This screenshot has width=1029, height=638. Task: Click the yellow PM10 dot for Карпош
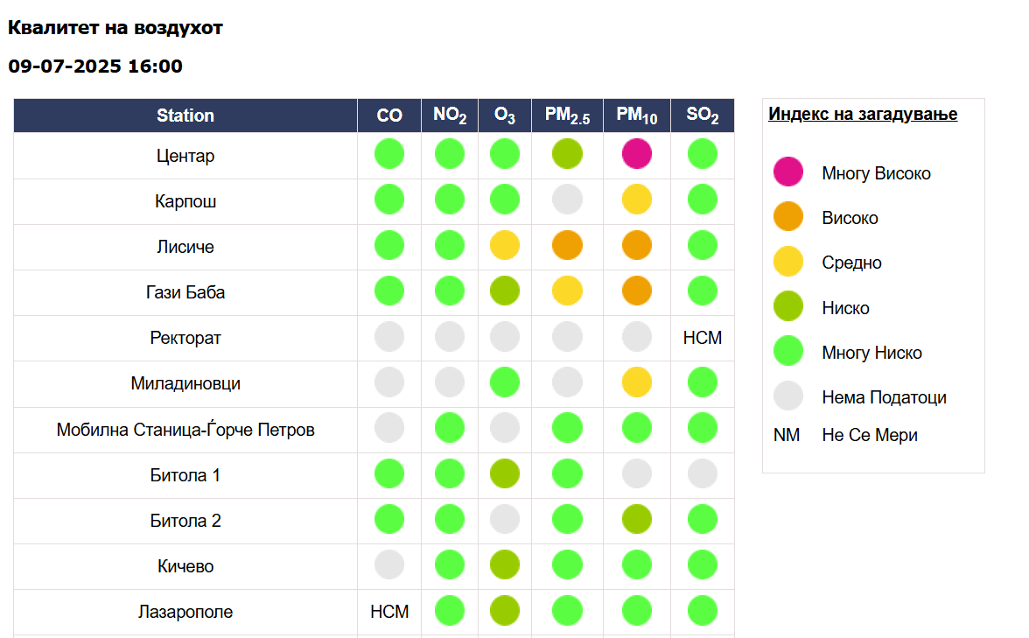click(637, 200)
